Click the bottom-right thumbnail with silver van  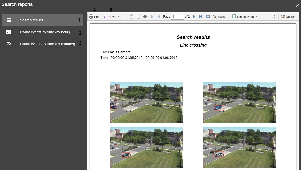coord(239,147)
